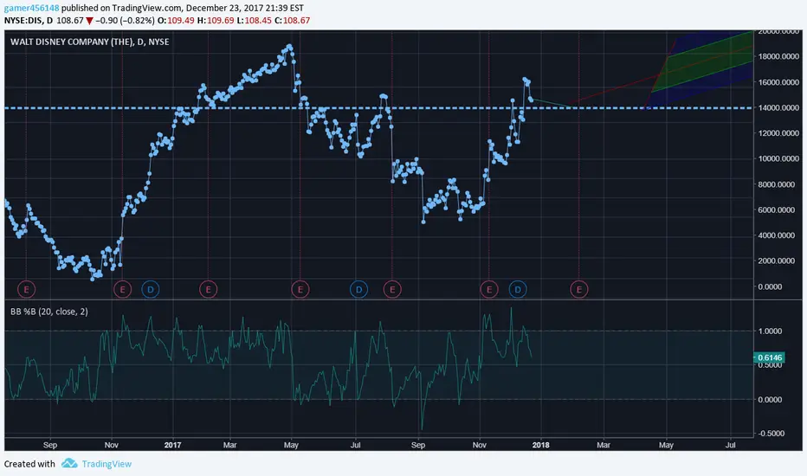Click the Jul label after 2018 on time axis
The height and width of the screenshot is (476, 807).
point(730,445)
